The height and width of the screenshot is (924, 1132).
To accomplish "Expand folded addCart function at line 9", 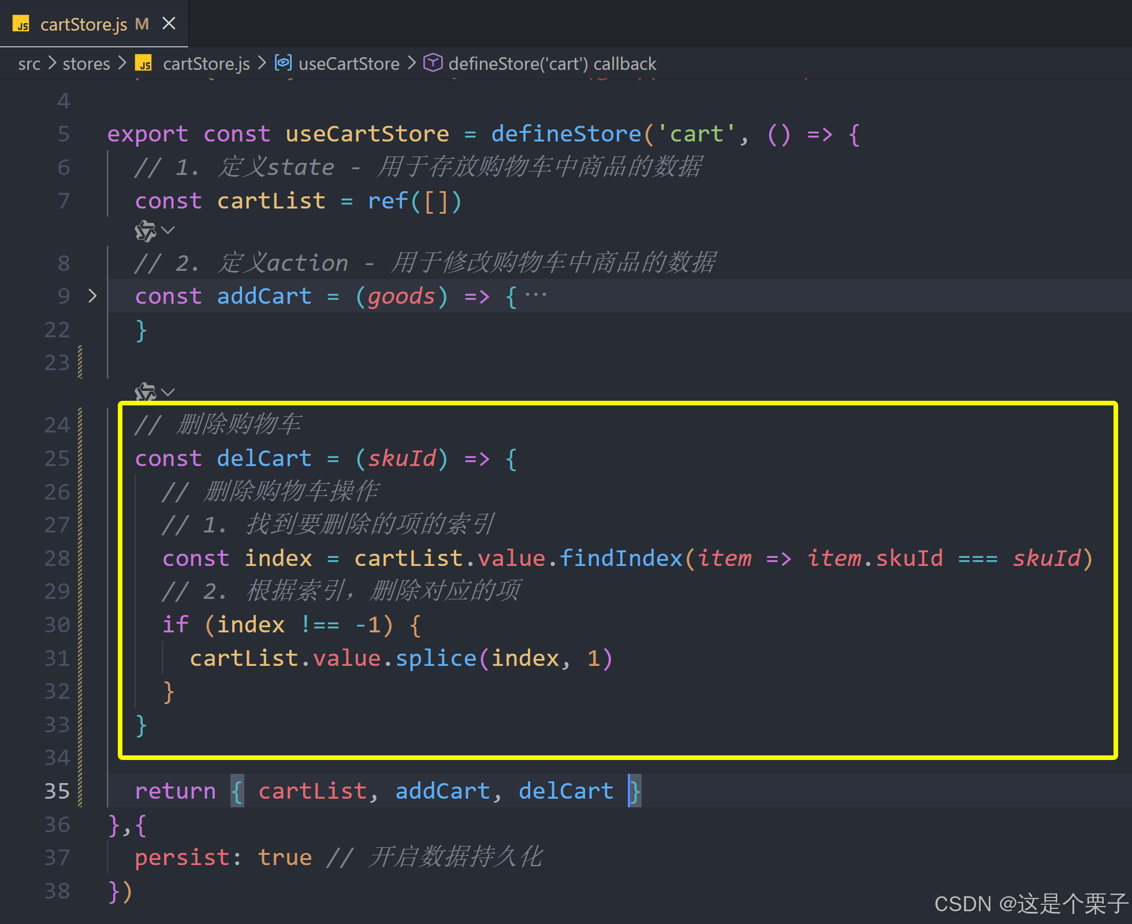I will [x=92, y=296].
